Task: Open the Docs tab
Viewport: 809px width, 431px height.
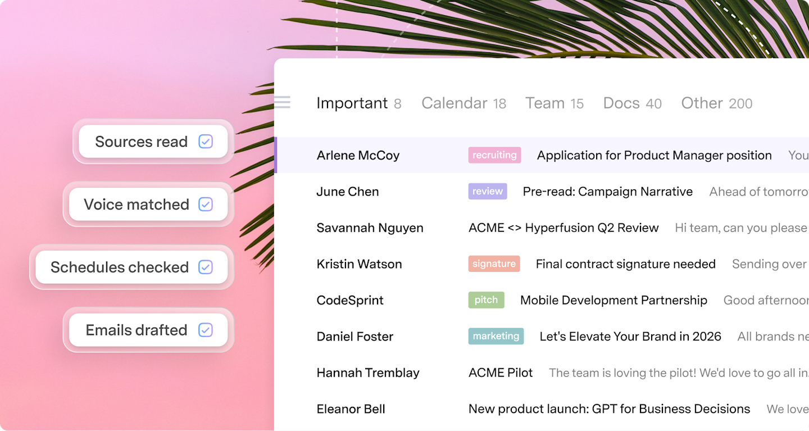Action: coord(632,103)
